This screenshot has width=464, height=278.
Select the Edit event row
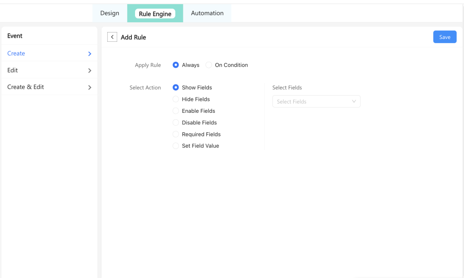pyautogui.click(x=50, y=70)
